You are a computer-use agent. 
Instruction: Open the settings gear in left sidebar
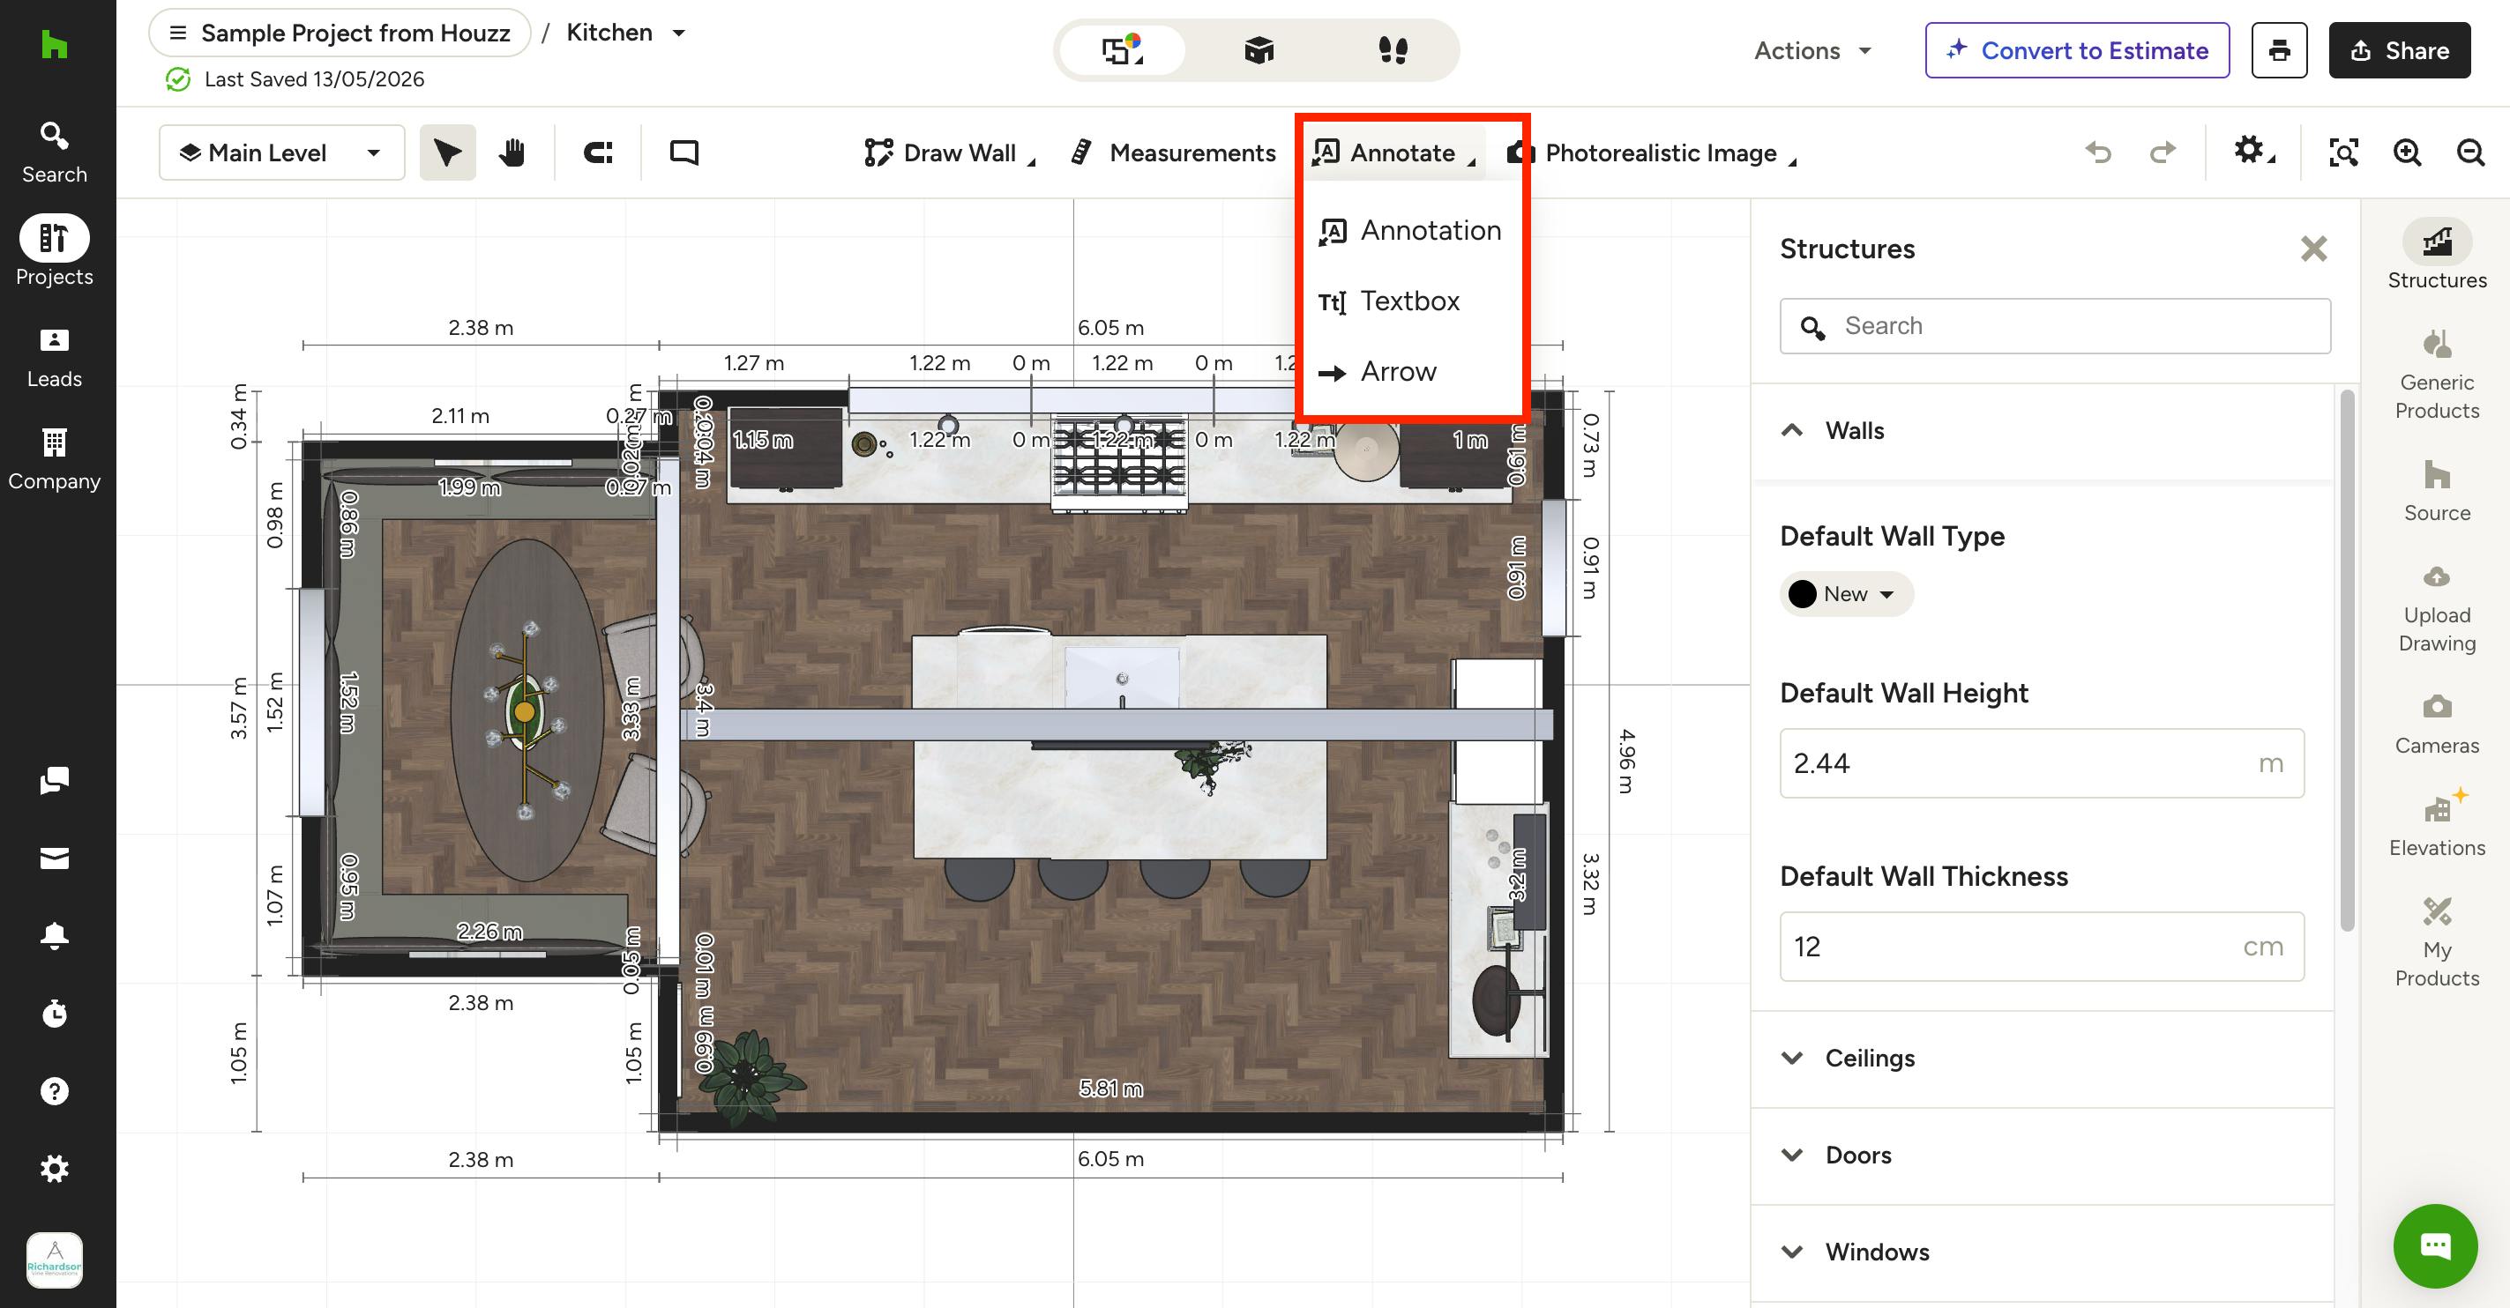pos(55,1169)
